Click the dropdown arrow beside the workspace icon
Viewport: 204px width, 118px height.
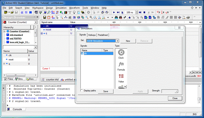click(x=9, y=12)
